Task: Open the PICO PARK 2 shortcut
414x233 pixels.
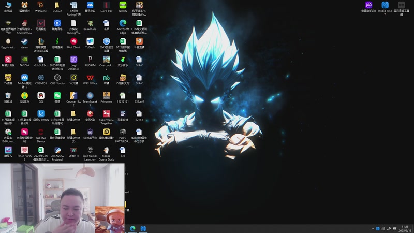Action: [x=24, y=153]
